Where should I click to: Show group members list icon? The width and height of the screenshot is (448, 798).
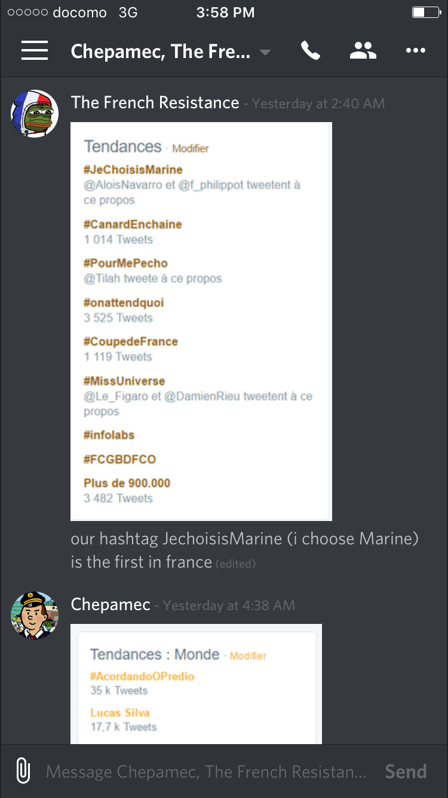coord(363,51)
